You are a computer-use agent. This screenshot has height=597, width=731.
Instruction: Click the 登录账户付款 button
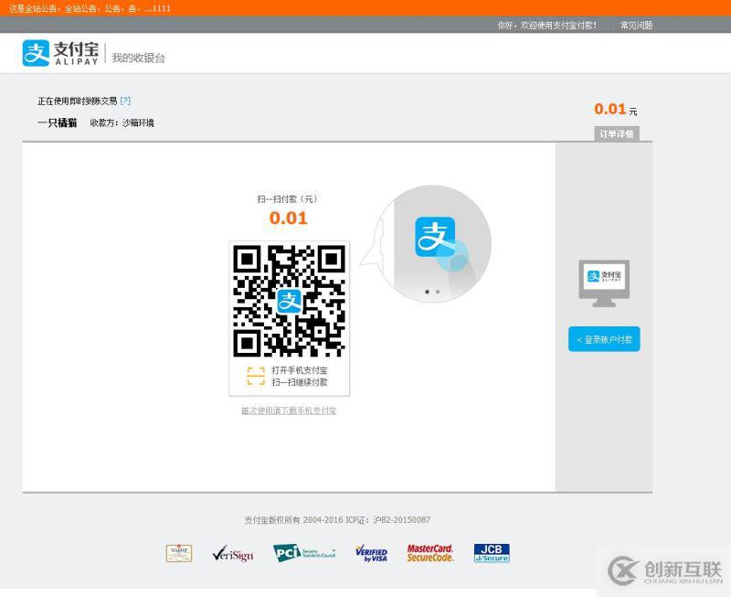coord(604,339)
